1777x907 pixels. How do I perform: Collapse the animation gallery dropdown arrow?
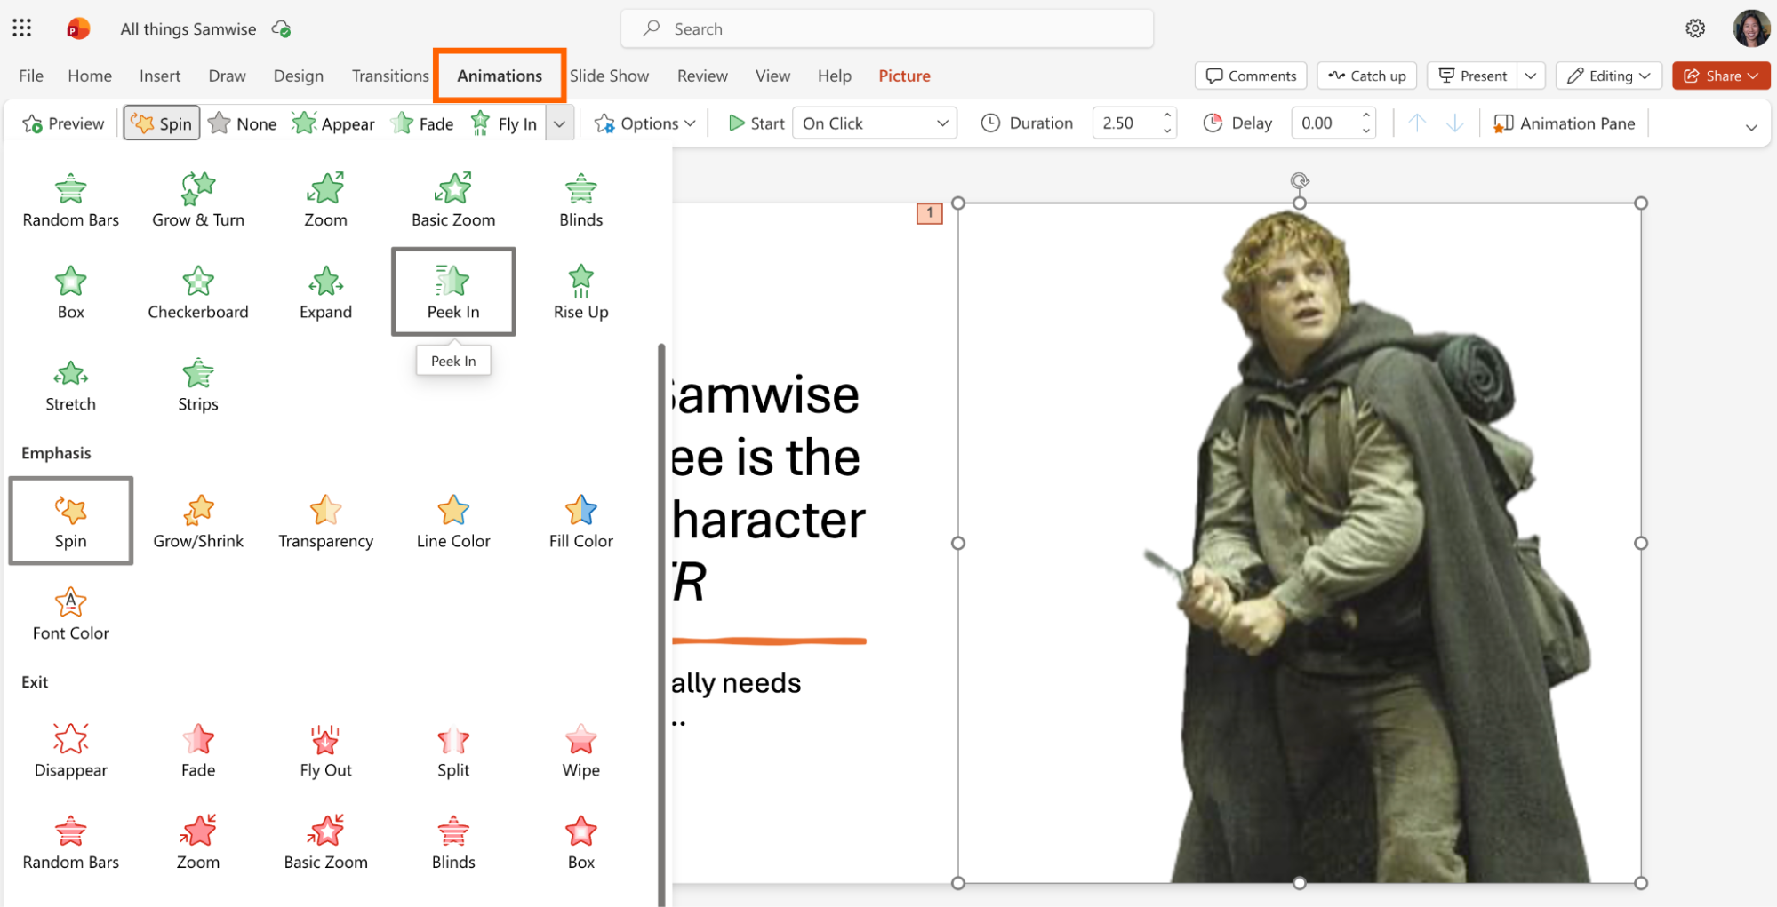click(559, 123)
